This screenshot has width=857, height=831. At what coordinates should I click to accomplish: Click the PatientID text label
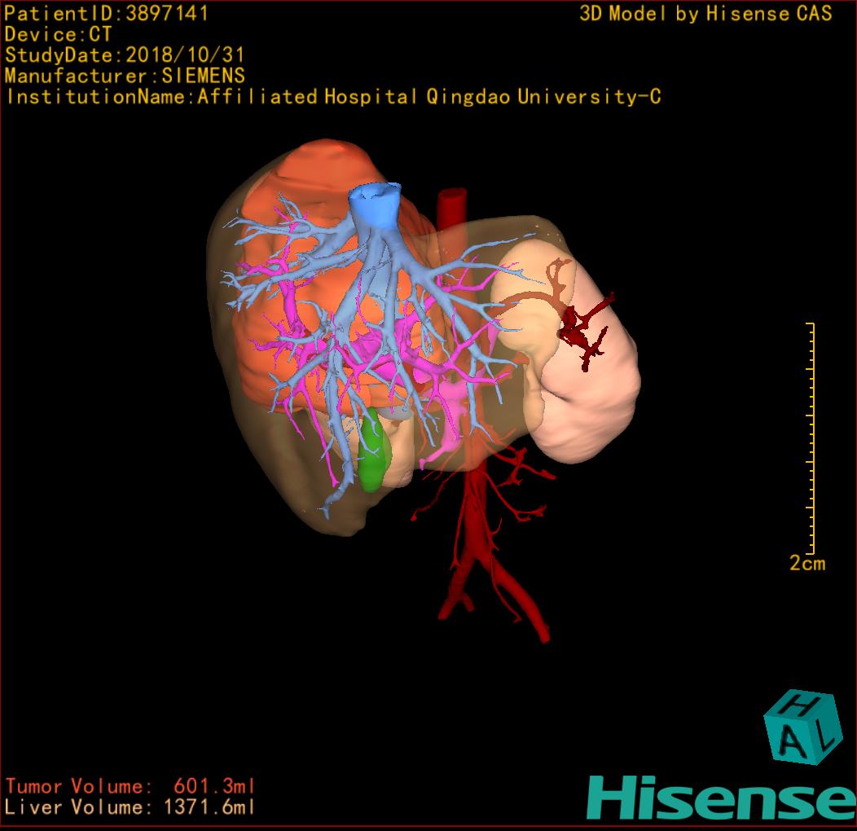point(107,13)
